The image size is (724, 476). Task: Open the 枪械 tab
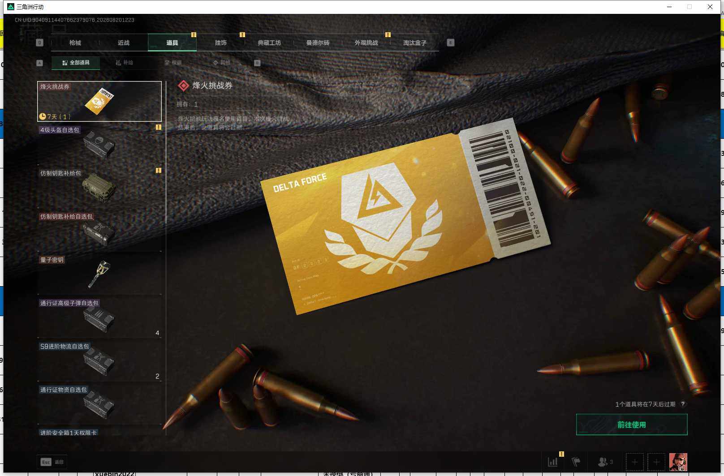point(75,43)
